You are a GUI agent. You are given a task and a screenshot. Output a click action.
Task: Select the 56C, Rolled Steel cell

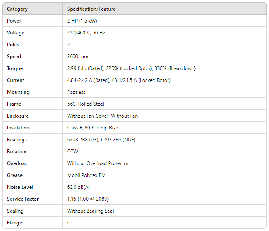(x=86, y=104)
